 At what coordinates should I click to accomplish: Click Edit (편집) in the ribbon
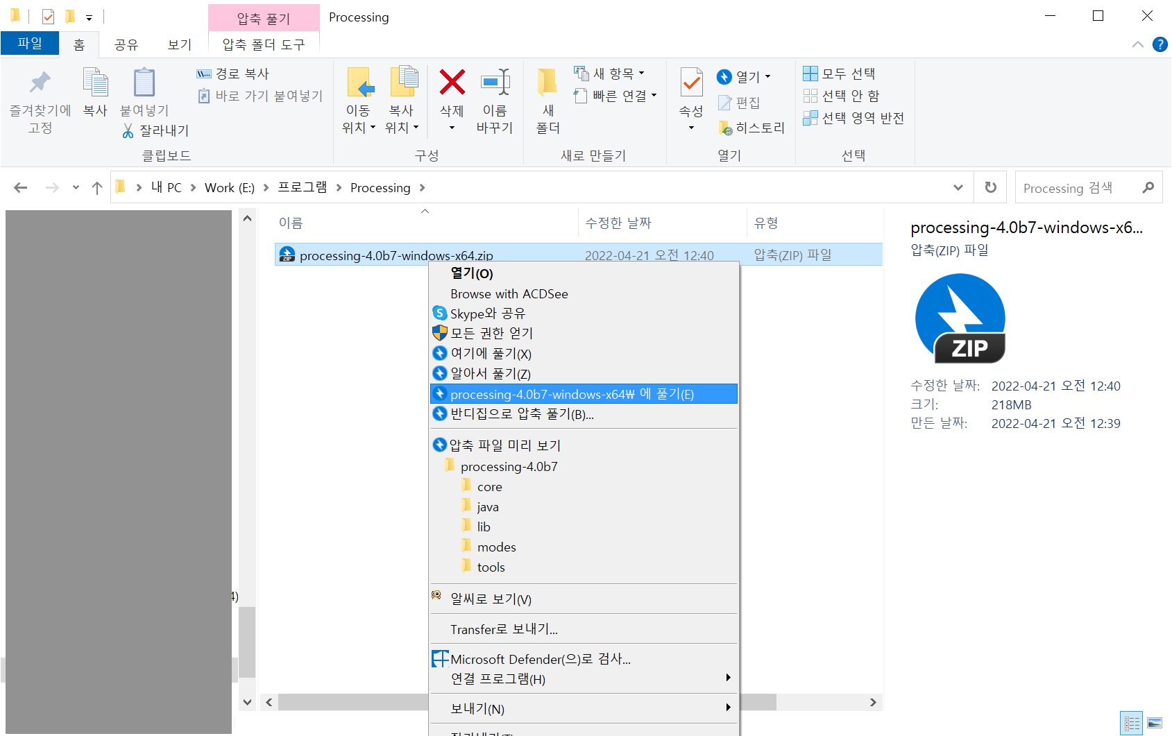[x=740, y=103]
